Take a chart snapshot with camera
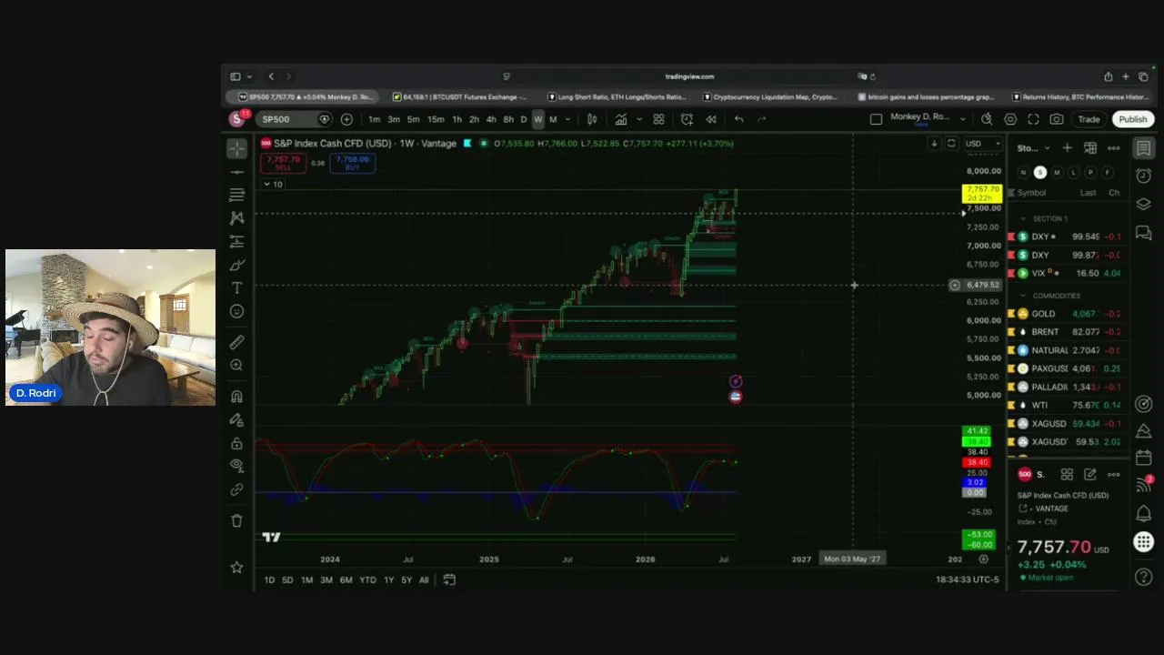 click(x=1057, y=119)
